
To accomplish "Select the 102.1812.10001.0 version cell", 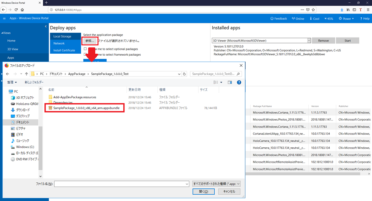I will [x=322, y=162].
